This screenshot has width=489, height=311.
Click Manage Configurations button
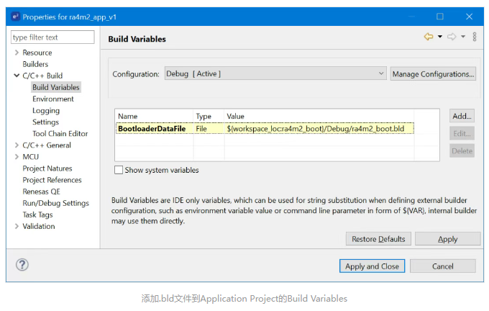pos(433,73)
